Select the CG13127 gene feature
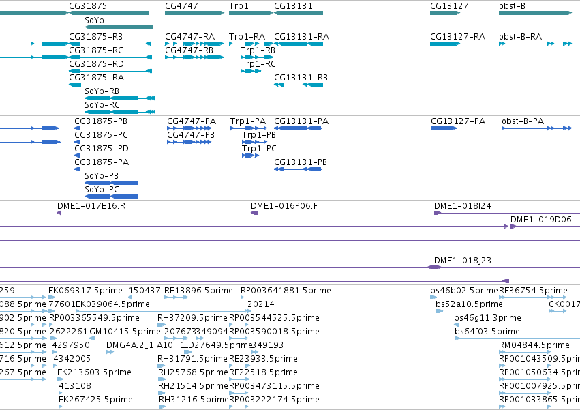The height and width of the screenshot is (410, 580). [445, 13]
